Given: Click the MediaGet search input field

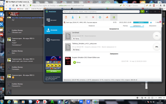Looking at the screenshot, I should 101,12.
